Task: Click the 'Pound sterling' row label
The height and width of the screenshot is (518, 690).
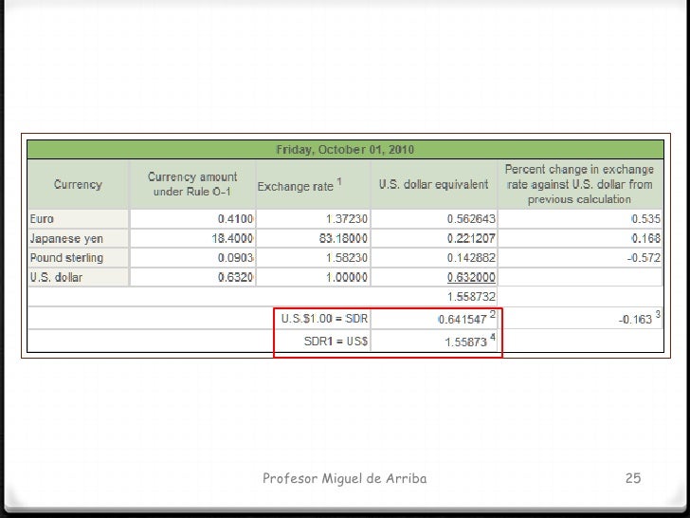Action: tap(66, 258)
